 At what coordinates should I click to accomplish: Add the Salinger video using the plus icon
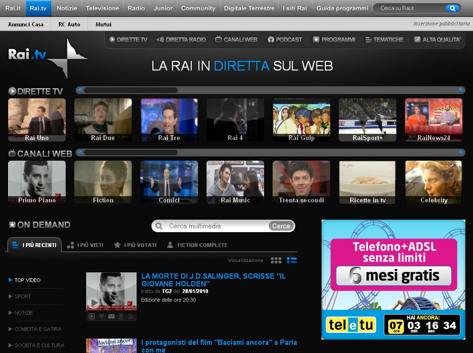click(x=92, y=317)
